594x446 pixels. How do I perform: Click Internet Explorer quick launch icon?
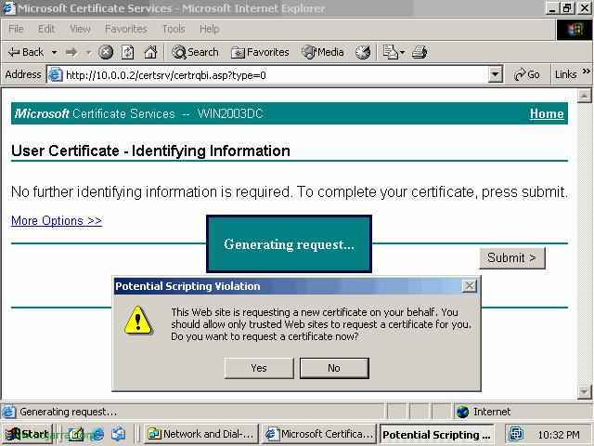[97, 434]
